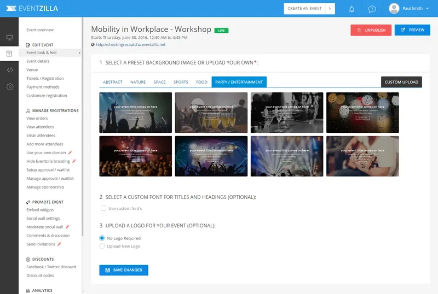Image resolution: width=438 pixels, height=294 pixels.
Task: Switch to the Nature tab
Action: pos(138,82)
